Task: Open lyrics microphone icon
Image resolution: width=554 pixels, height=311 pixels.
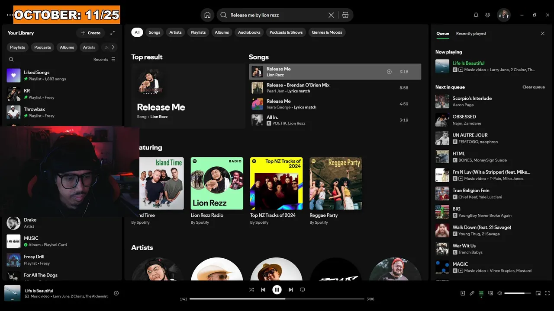Action: pyautogui.click(x=472, y=293)
